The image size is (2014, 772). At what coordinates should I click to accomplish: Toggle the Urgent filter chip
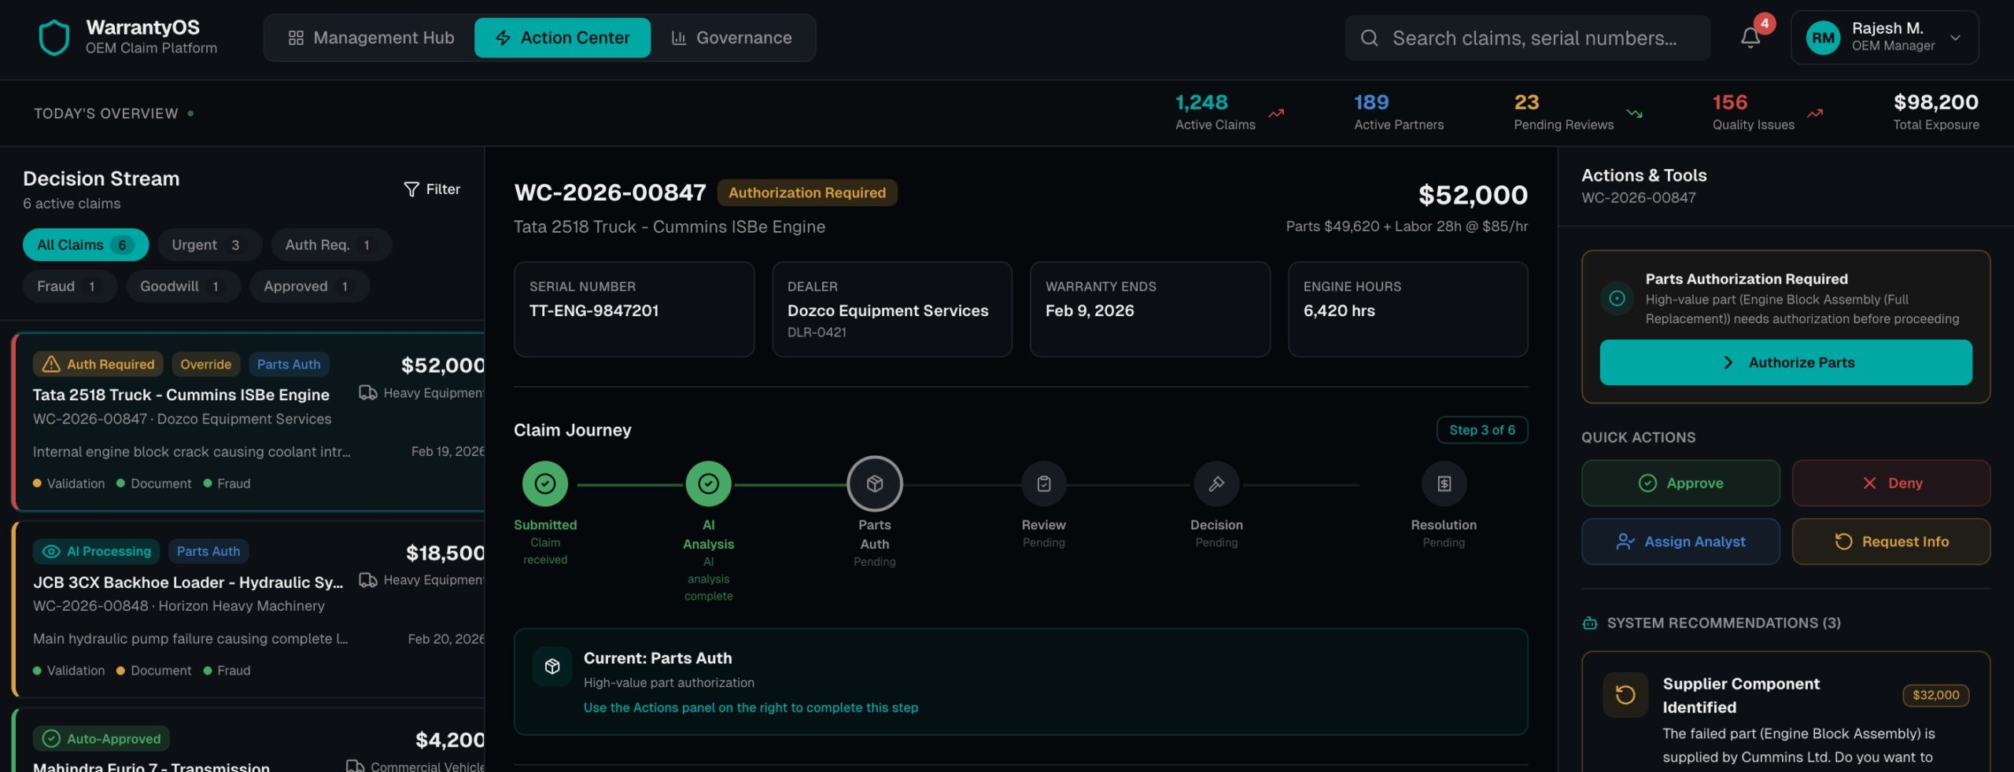(x=208, y=244)
